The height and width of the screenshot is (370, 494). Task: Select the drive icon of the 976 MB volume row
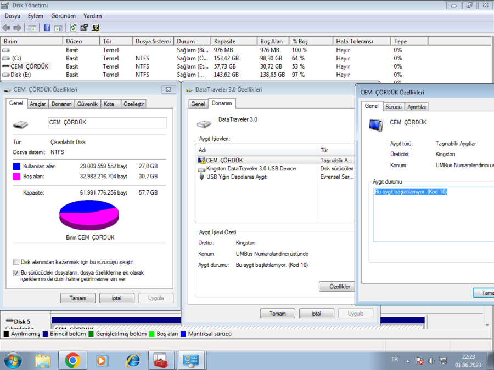pos(6,50)
